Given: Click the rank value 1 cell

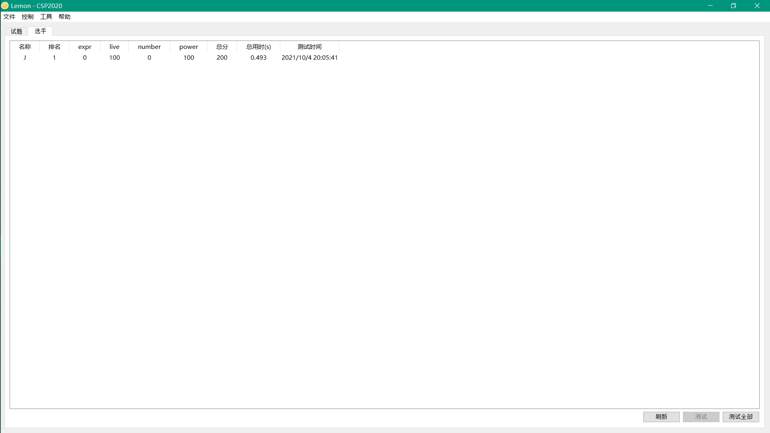Looking at the screenshot, I should tap(55, 58).
